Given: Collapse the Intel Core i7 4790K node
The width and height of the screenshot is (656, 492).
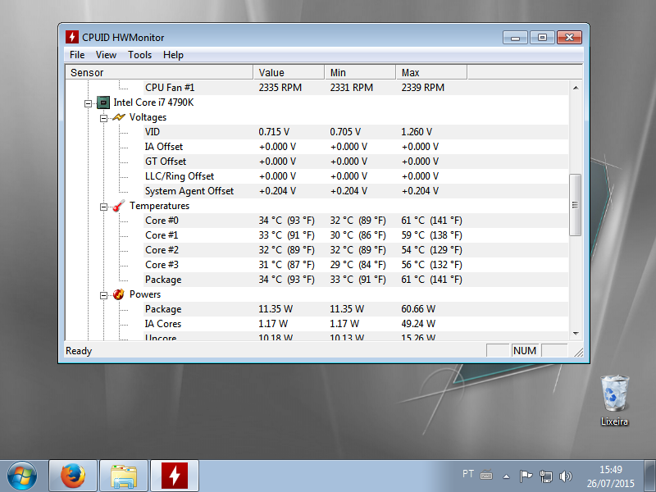Looking at the screenshot, I should (x=88, y=103).
